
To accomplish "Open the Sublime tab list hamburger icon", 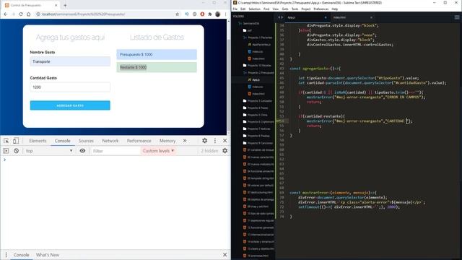I will pos(457,17).
